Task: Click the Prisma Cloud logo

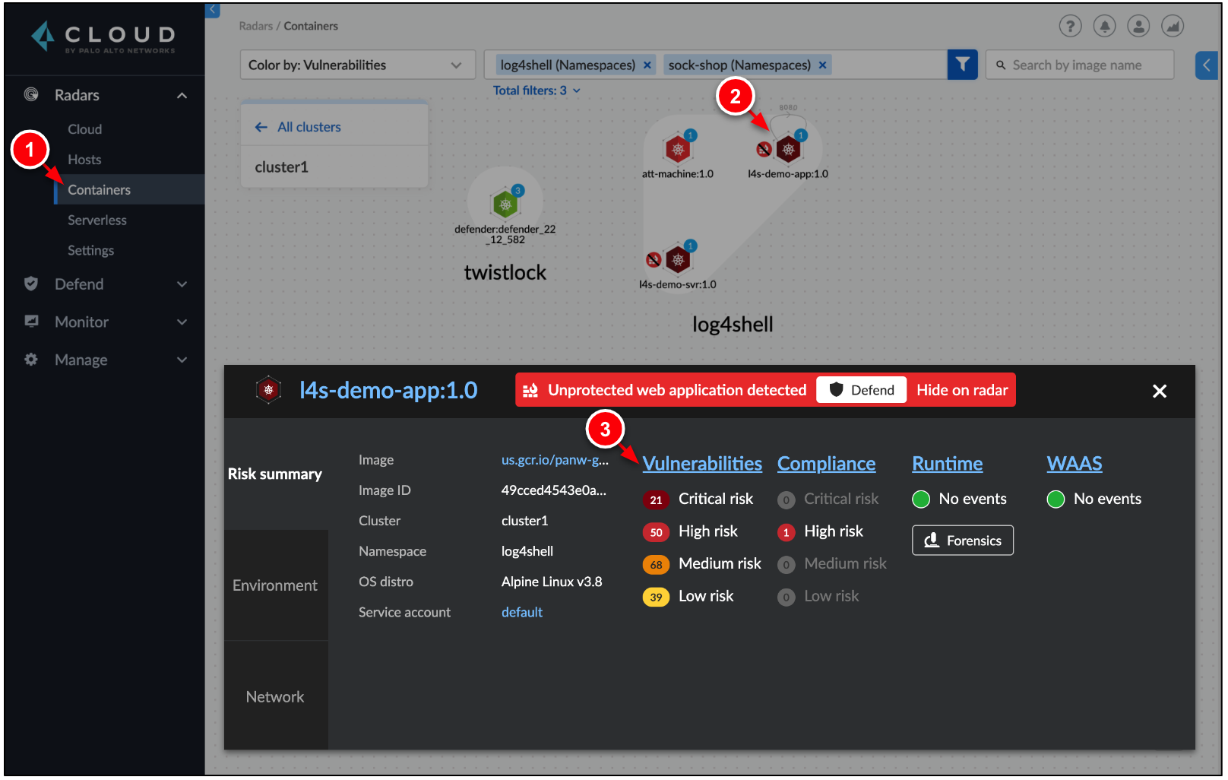Action: click(x=103, y=37)
